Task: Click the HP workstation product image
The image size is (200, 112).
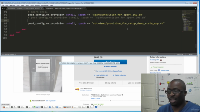Action: click(43, 74)
